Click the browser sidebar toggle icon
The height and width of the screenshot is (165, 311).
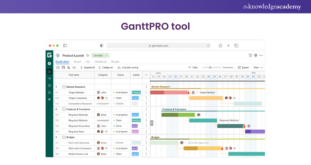pos(65,46)
